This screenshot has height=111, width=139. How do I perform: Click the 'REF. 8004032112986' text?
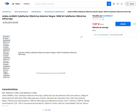coord(11,93)
